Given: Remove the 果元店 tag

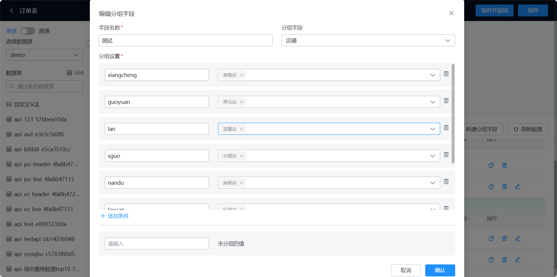Looking at the screenshot, I should [x=241, y=102].
